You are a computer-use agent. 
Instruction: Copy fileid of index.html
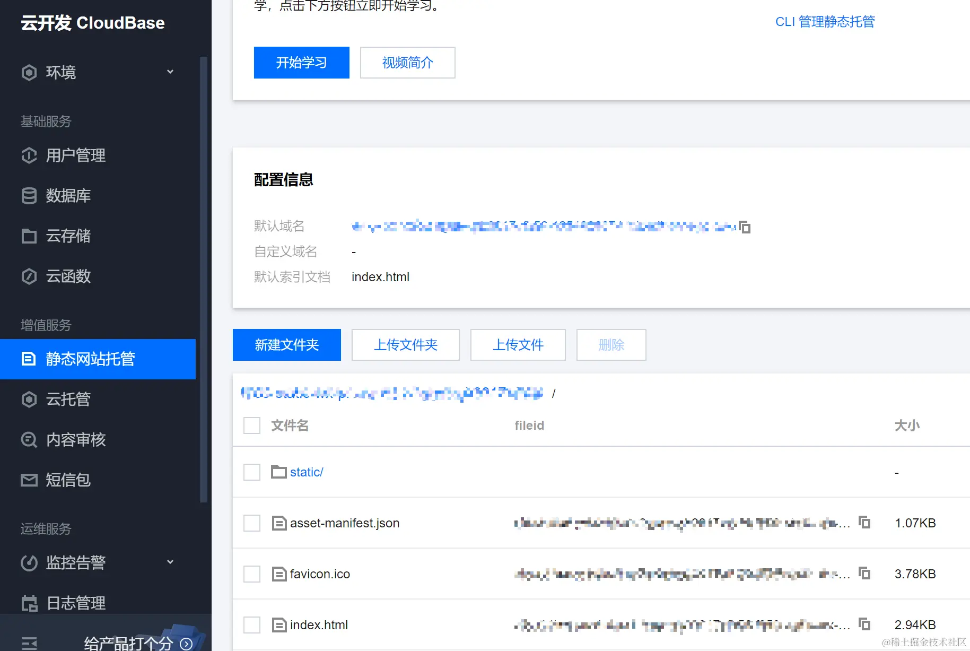pos(865,624)
